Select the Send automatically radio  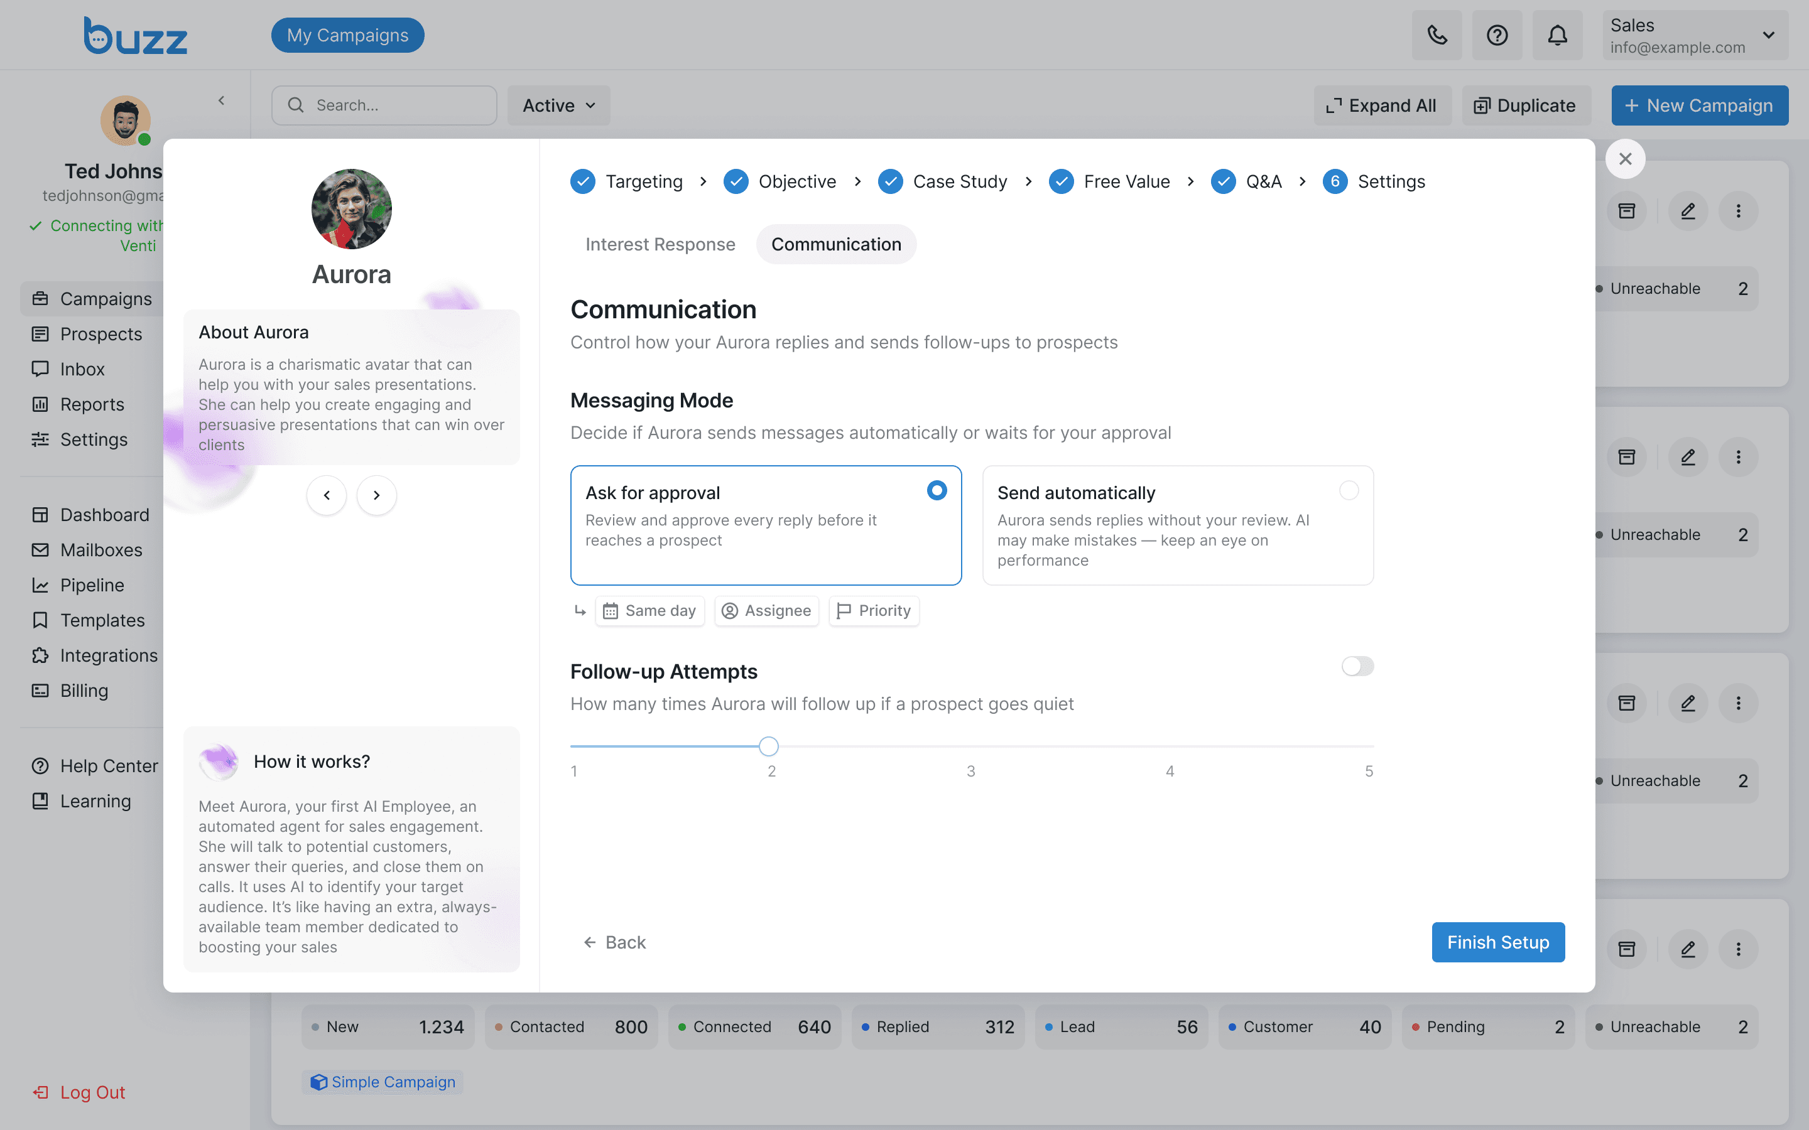click(x=1349, y=490)
